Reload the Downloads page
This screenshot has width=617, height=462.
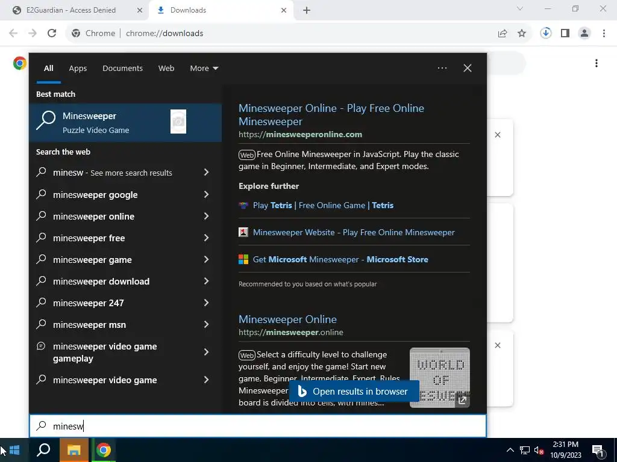[x=52, y=34]
